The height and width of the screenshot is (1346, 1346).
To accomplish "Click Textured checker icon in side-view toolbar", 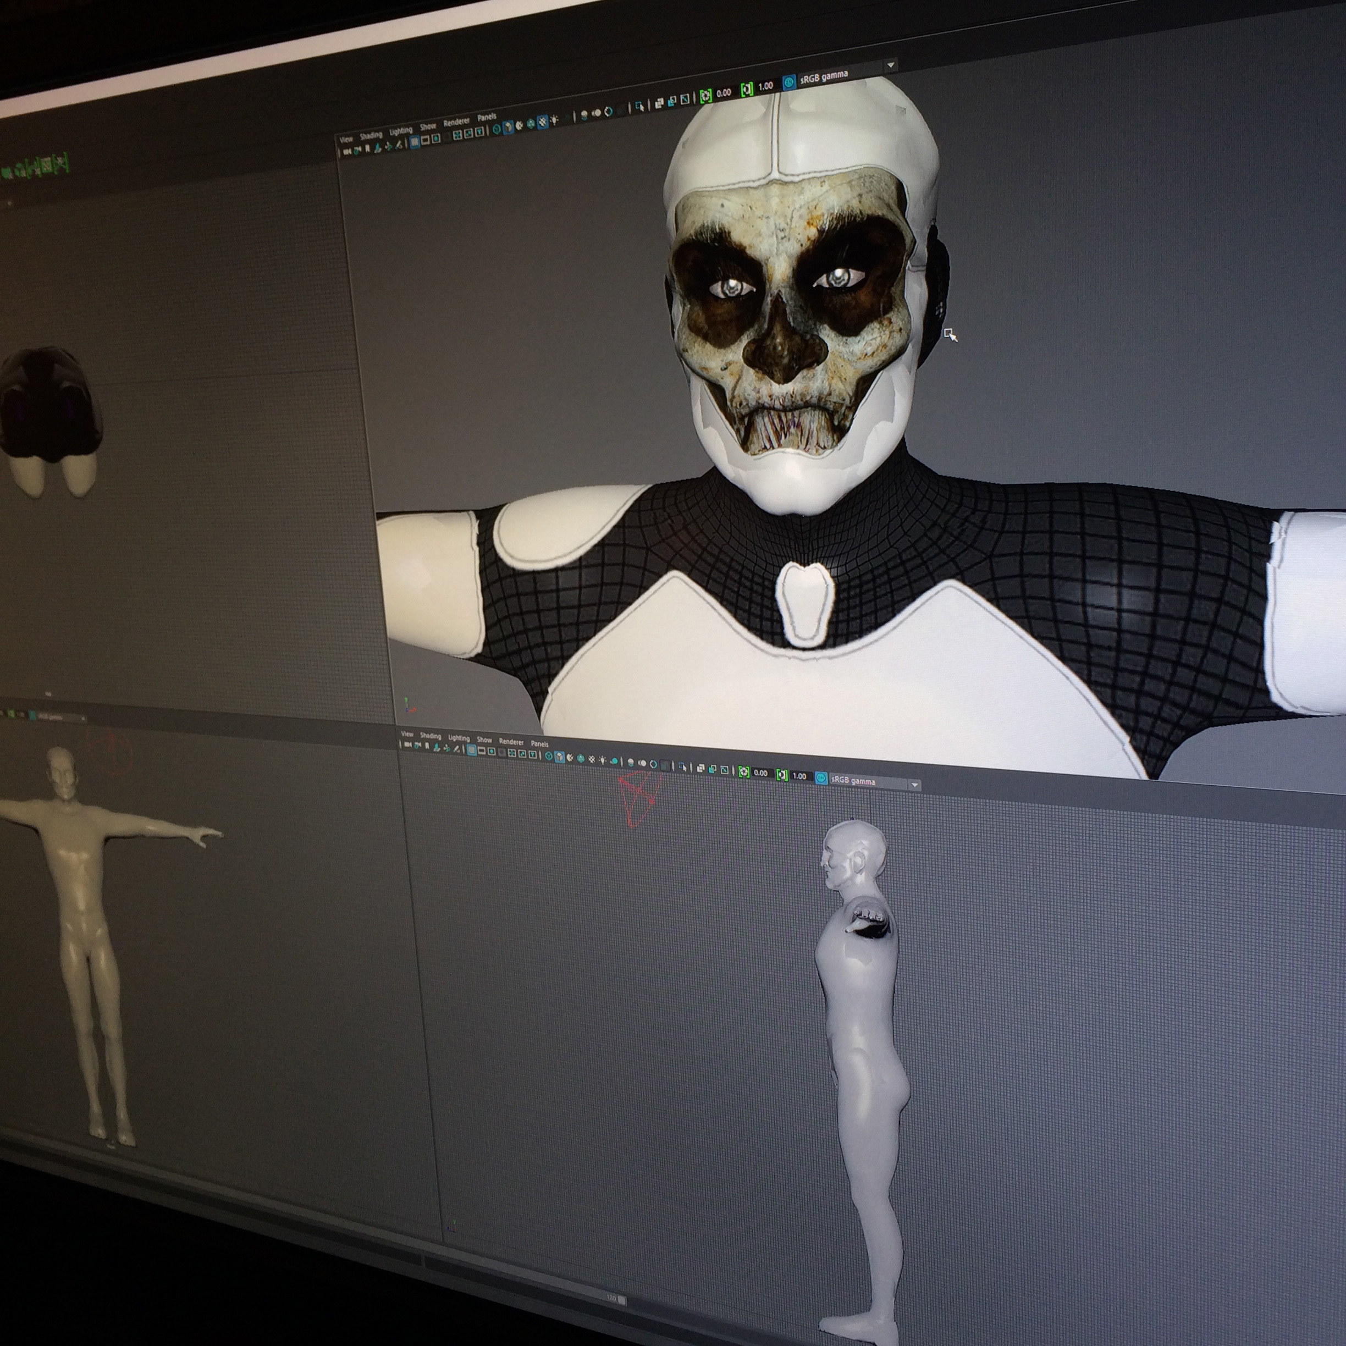I will (x=592, y=759).
